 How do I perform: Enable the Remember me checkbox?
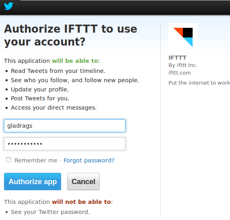[8, 160]
